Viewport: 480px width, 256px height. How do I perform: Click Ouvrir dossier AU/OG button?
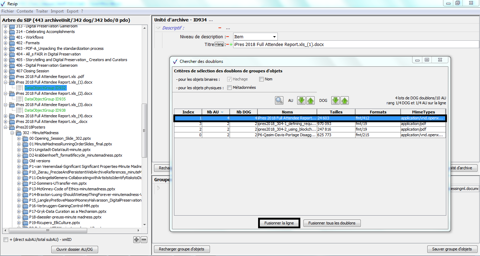point(75,249)
